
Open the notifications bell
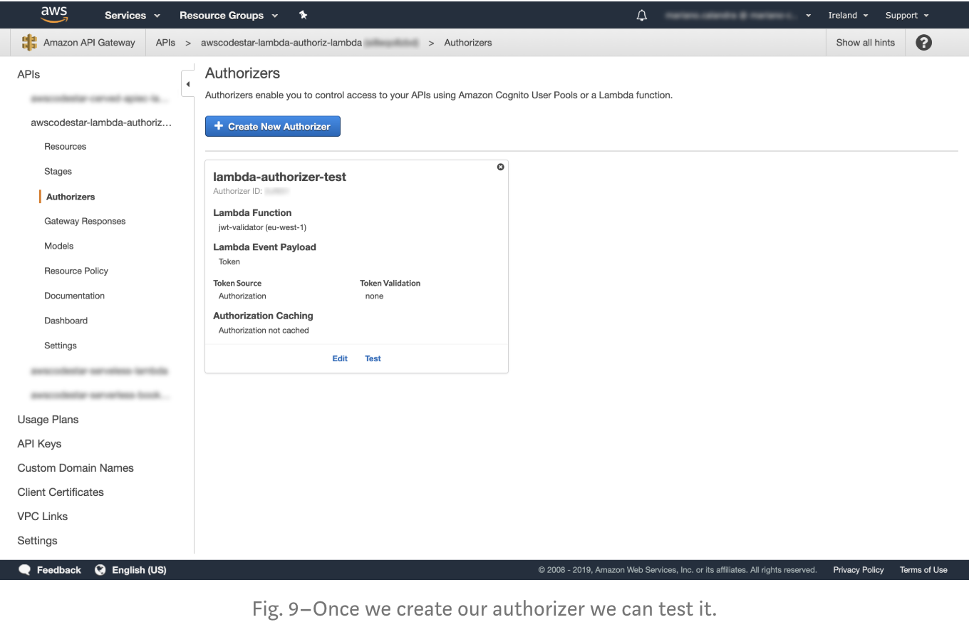coord(641,15)
